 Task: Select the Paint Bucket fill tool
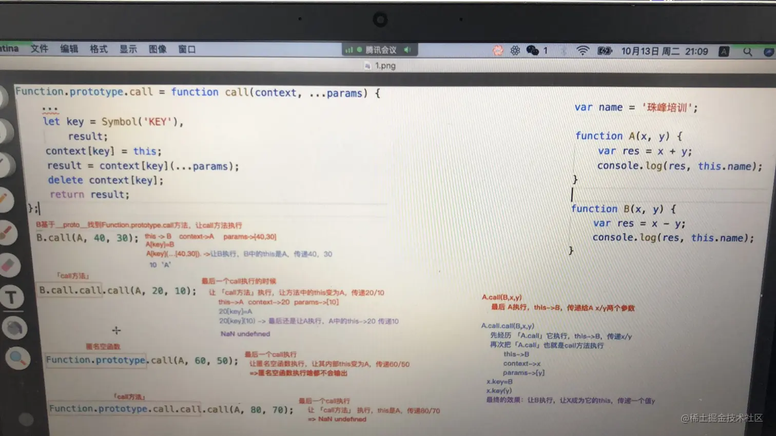click(14, 328)
